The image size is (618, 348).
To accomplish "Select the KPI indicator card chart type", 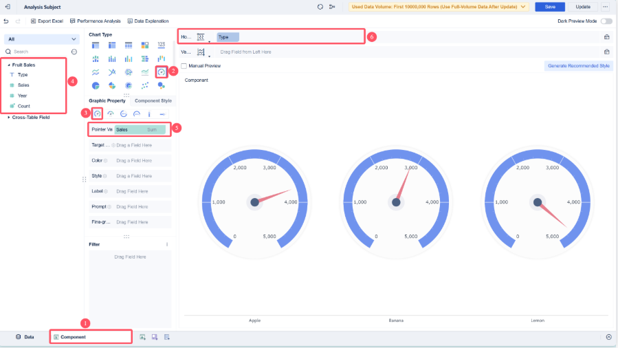I will tap(162, 45).
